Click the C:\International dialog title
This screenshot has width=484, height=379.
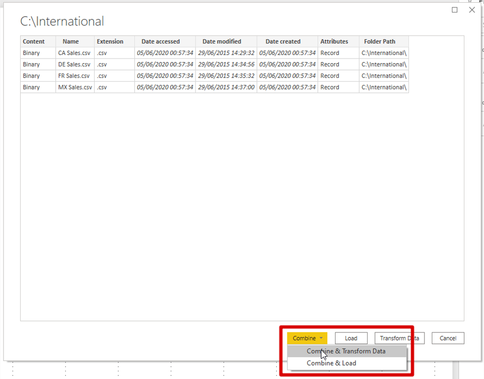click(62, 21)
